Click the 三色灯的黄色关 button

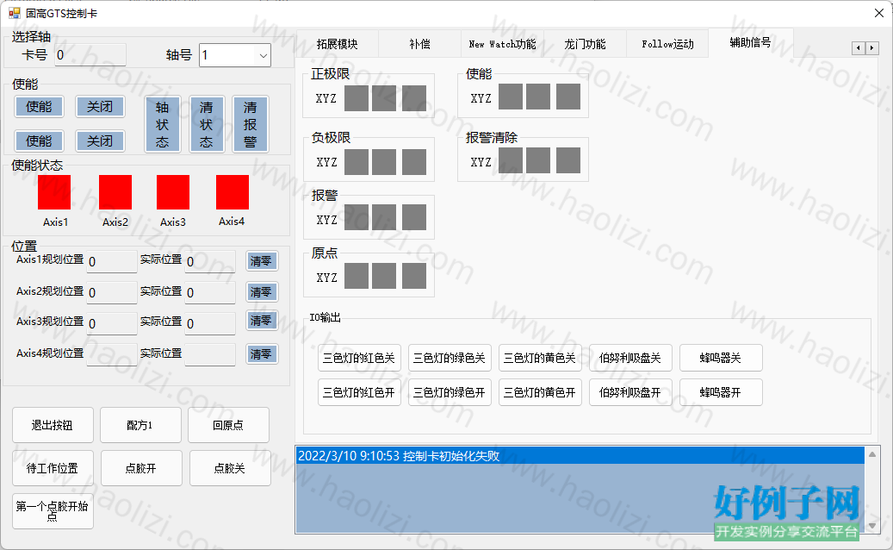pyautogui.click(x=540, y=358)
